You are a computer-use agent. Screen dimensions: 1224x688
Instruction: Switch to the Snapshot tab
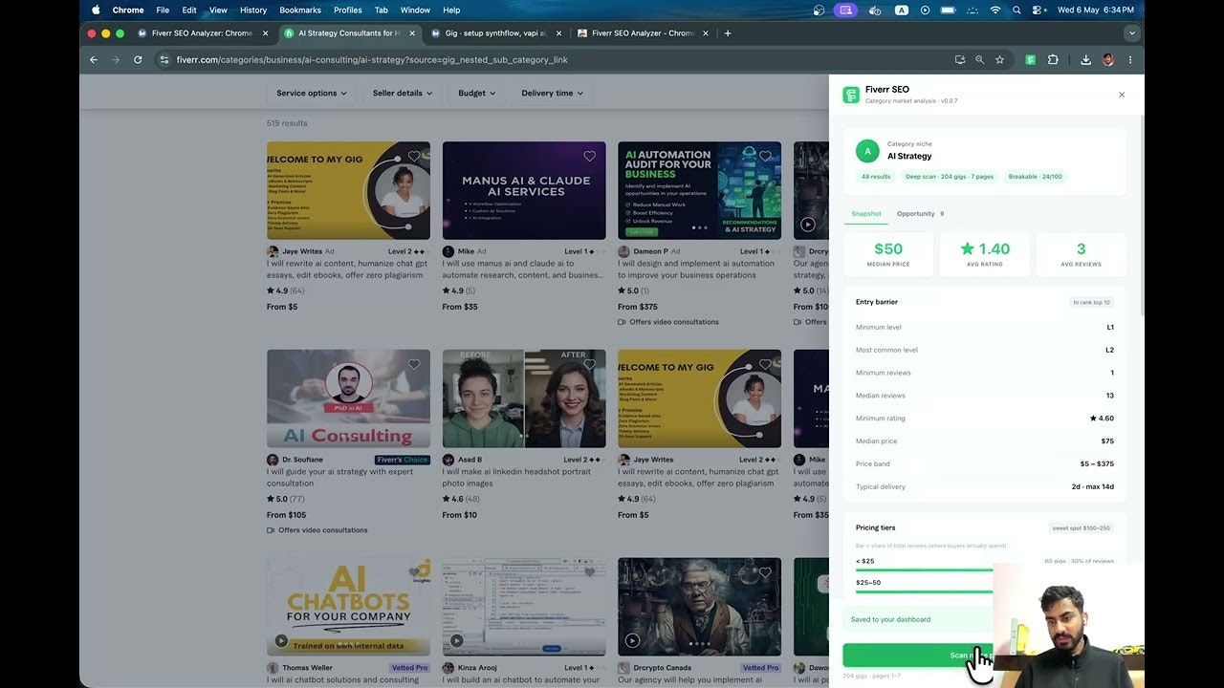pyautogui.click(x=866, y=214)
